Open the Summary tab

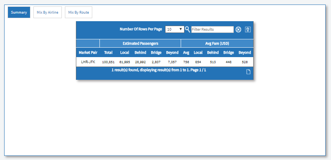19,12
